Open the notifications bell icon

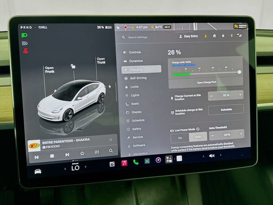click(223, 36)
